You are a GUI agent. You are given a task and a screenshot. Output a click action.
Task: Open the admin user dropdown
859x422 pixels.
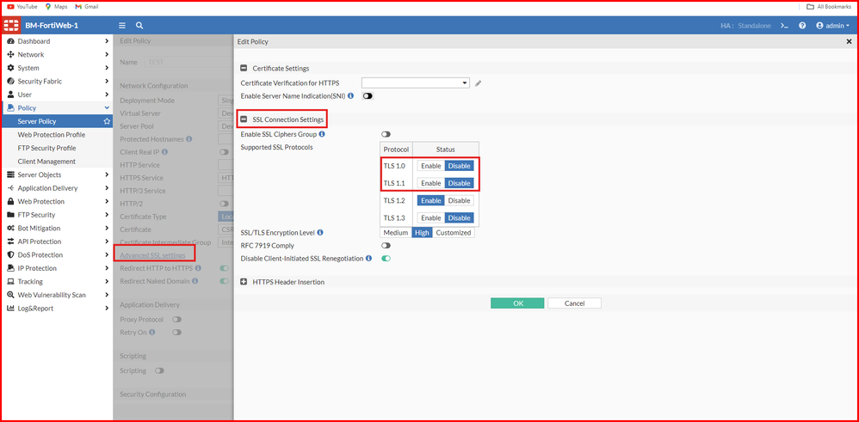tap(832, 26)
